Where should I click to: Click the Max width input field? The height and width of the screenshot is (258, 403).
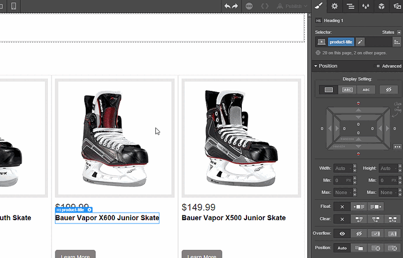click(x=343, y=192)
